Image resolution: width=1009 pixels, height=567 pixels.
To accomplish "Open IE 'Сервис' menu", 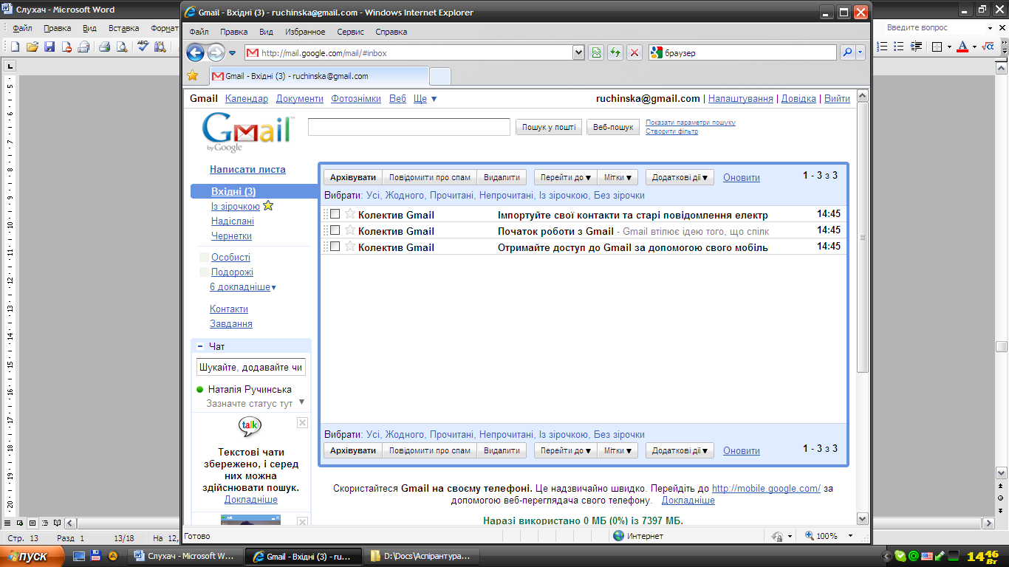I will tap(350, 32).
